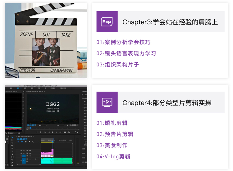The height and width of the screenshot is (171, 233).
Task: Open the sequence tab menu in the program monitor
Action: (x=45, y=92)
